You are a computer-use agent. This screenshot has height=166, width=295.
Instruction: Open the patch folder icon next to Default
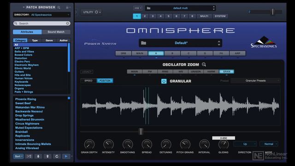click(143, 43)
